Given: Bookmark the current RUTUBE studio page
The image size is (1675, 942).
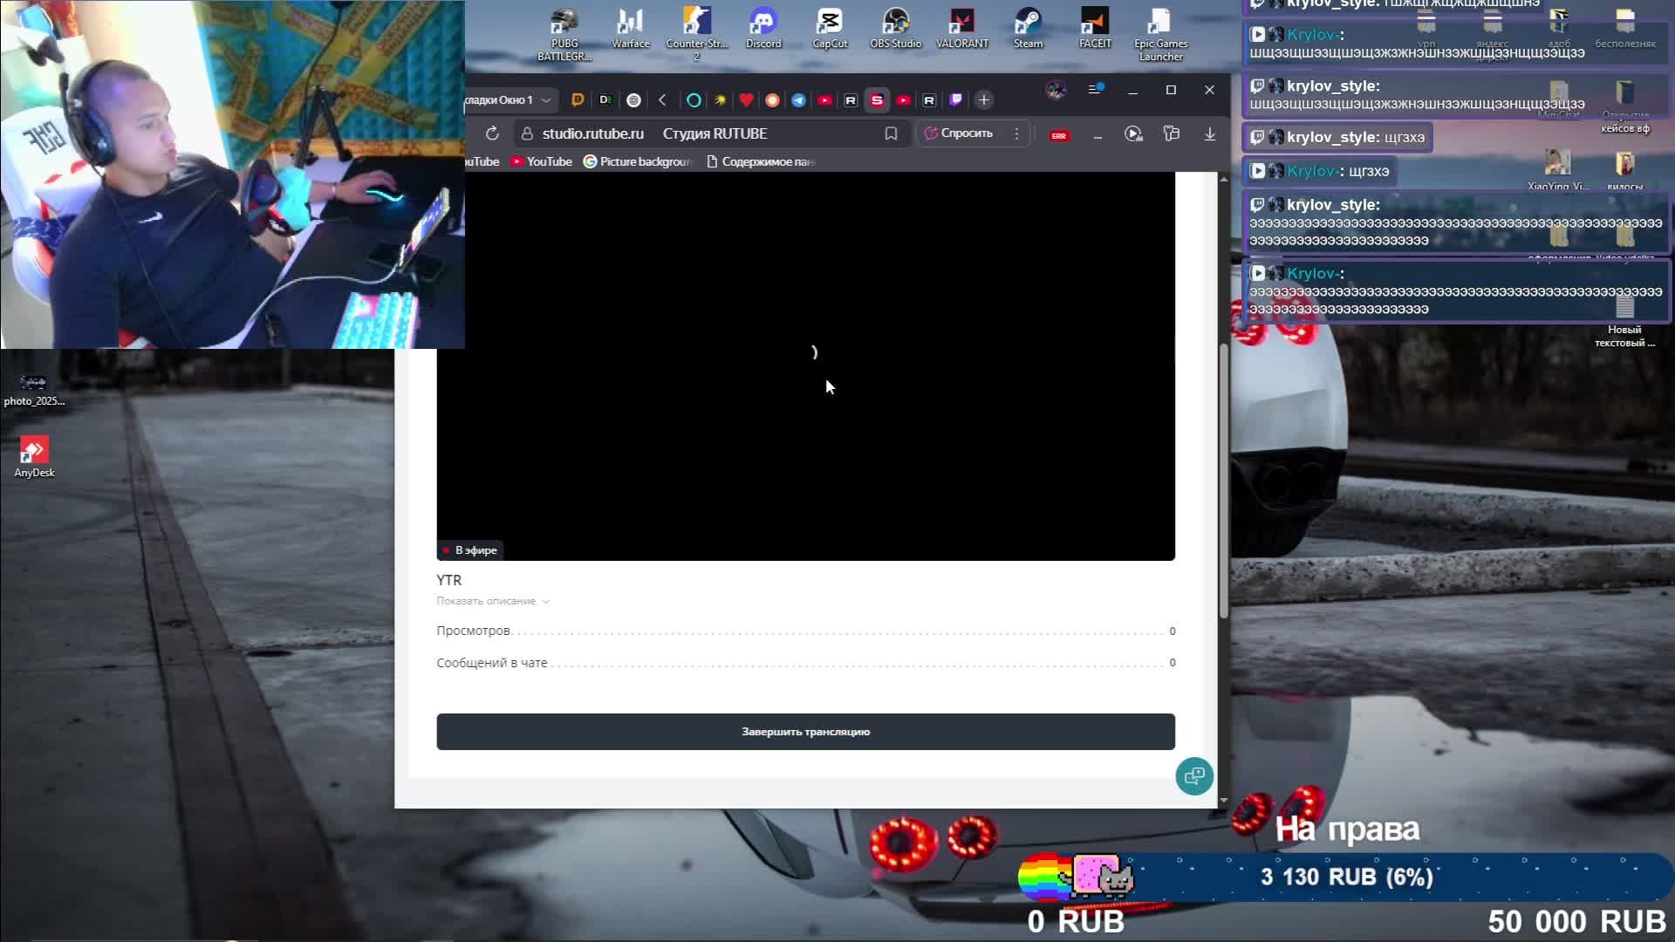Looking at the screenshot, I should (891, 133).
